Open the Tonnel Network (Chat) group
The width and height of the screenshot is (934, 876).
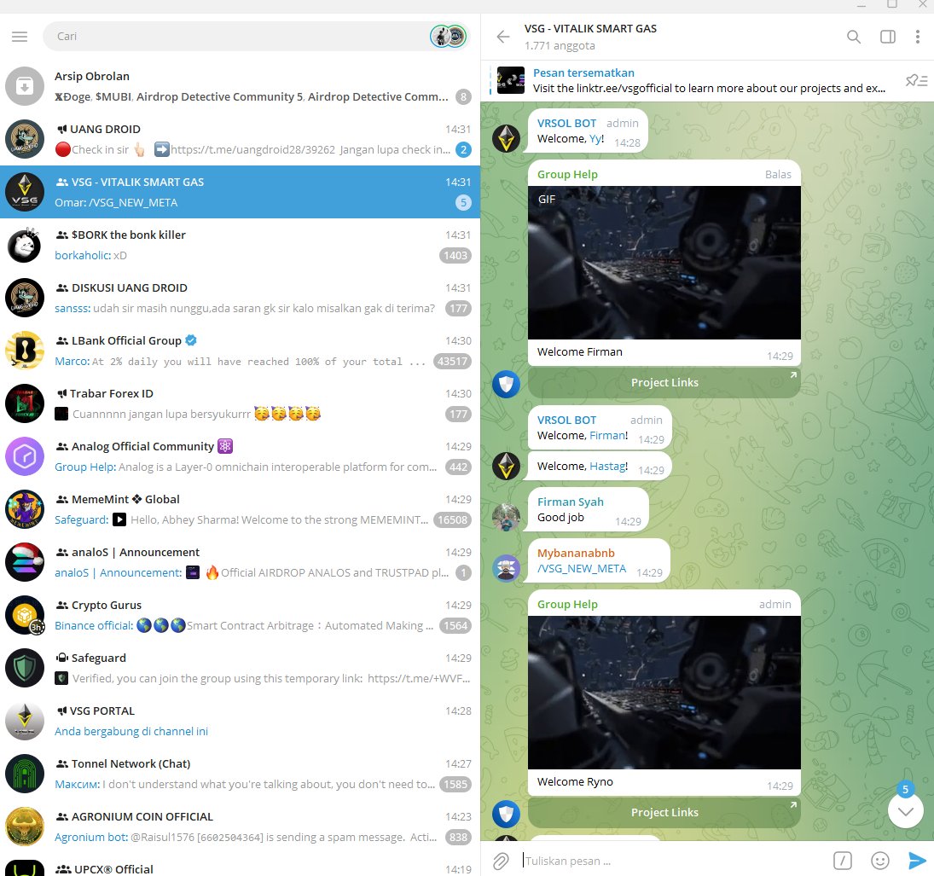(240, 774)
